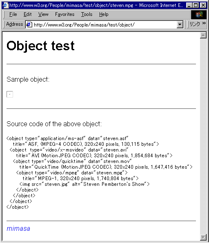Viewport: 209px width, 243px height.
Task: Click the scrollbar up arrow
Action: pos(203,35)
